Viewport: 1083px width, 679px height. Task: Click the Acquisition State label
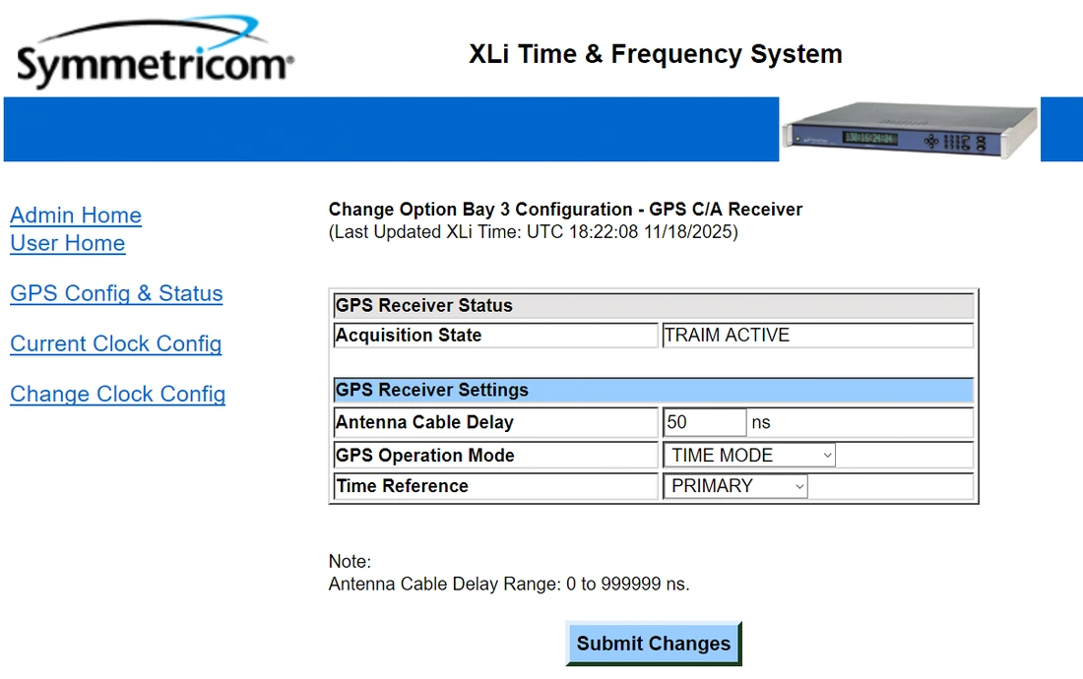tap(409, 336)
